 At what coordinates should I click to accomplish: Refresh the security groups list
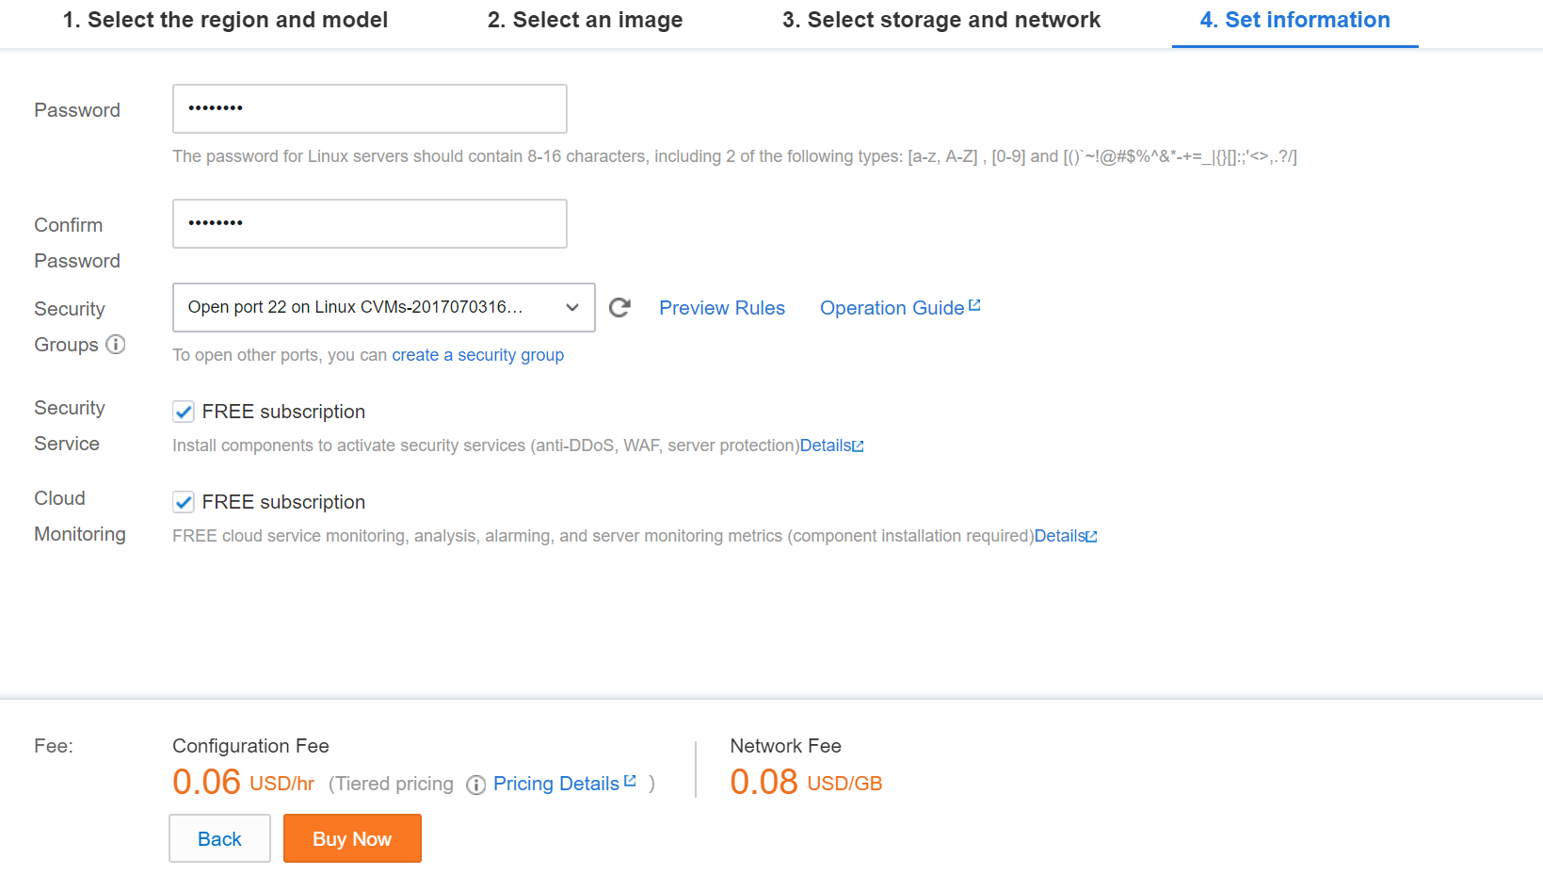(619, 307)
